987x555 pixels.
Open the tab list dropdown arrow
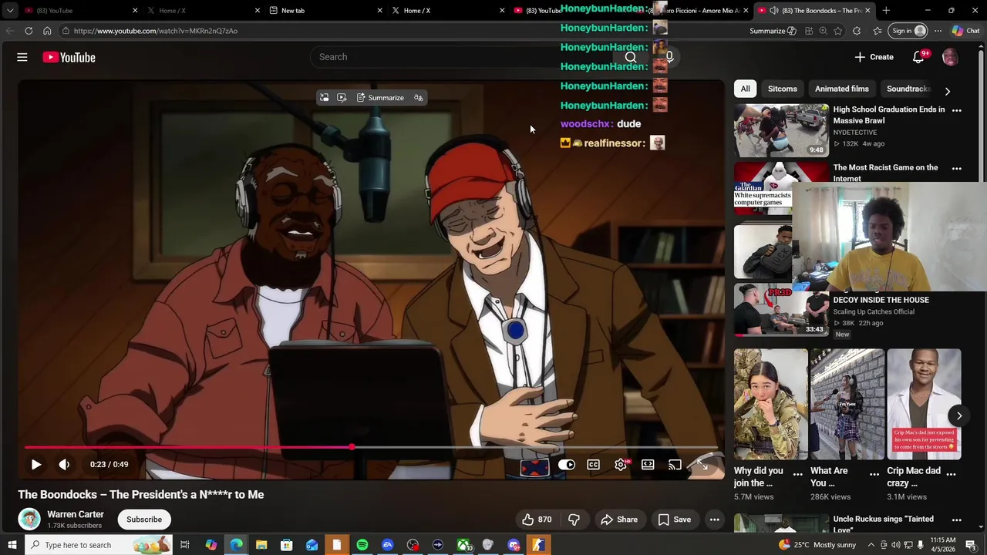click(x=10, y=11)
